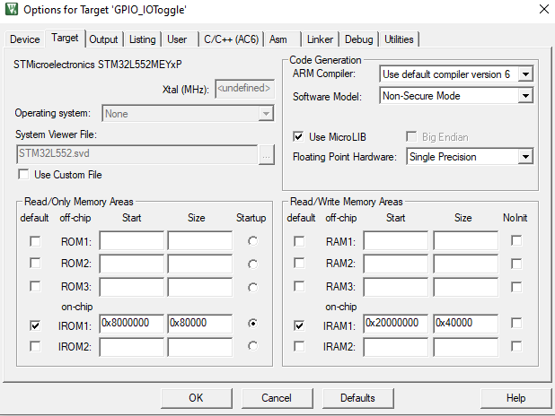Click the IRAM2 Size field

pyautogui.click(x=465, y=347)
